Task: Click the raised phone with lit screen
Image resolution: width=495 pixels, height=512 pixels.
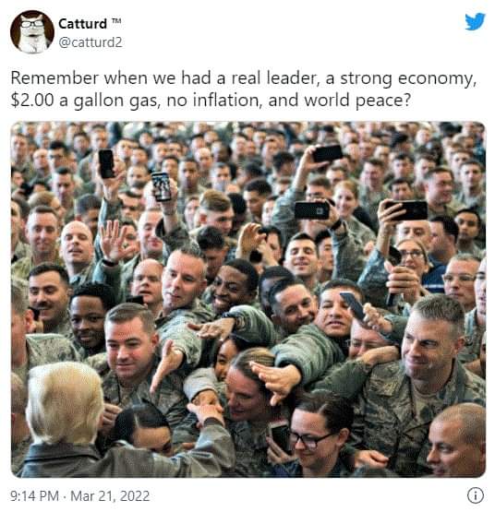Action: pyautogui.click(x=162, y=186)
